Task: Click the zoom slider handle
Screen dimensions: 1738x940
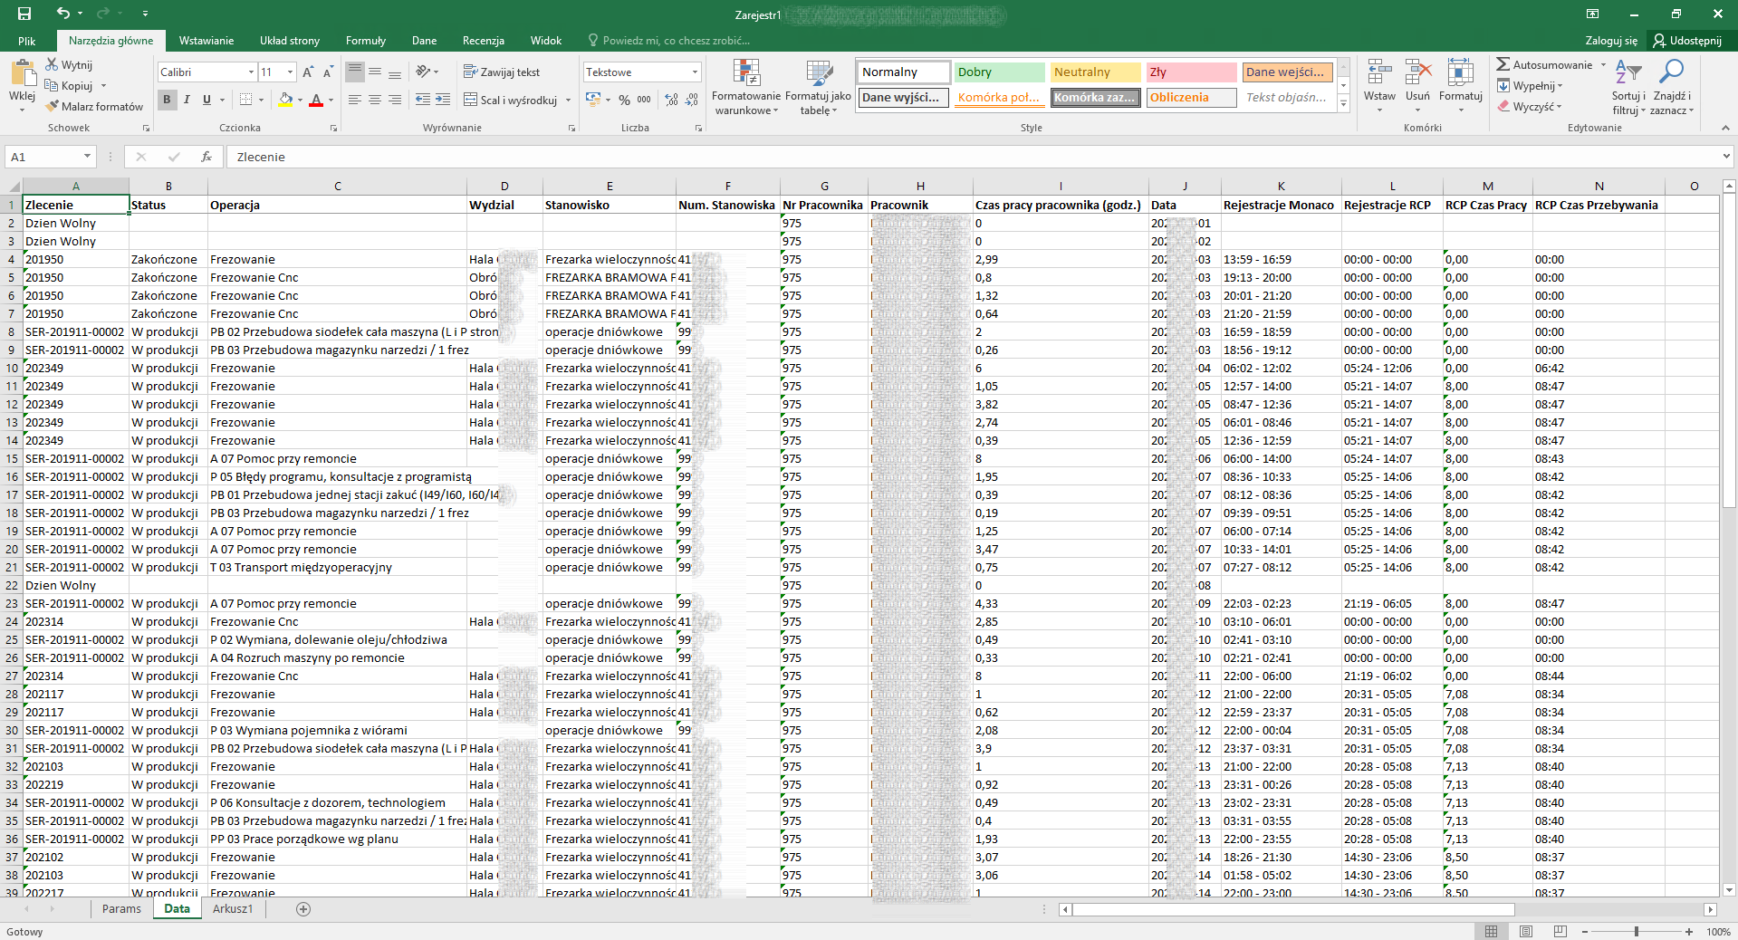Action: tap(1636, 932)
